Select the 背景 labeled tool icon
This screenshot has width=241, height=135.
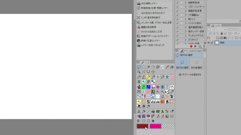coord(153,82)
